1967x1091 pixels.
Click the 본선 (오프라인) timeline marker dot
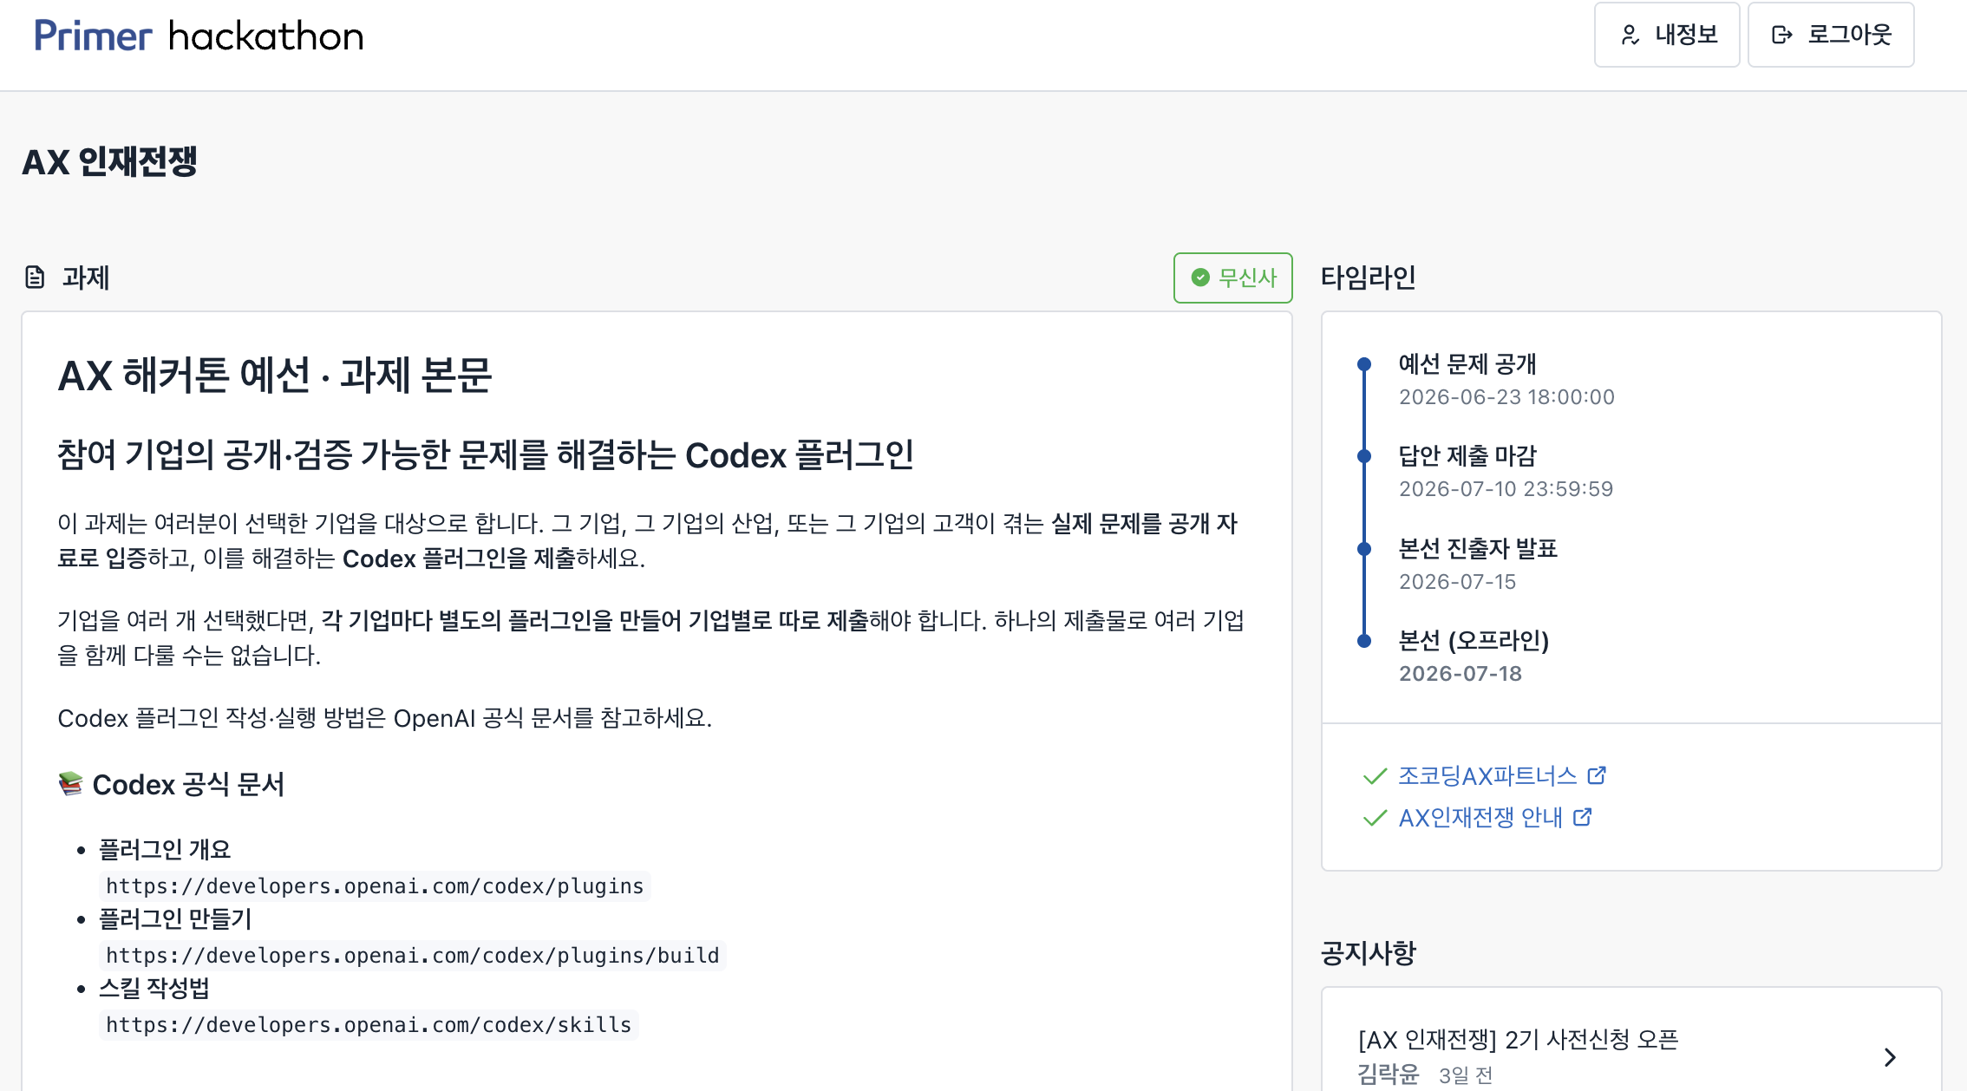[x=1364, y=641]
